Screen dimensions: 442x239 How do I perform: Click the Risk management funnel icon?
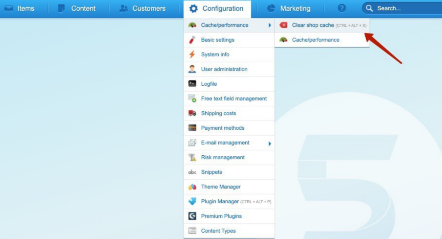pos(192,157)
